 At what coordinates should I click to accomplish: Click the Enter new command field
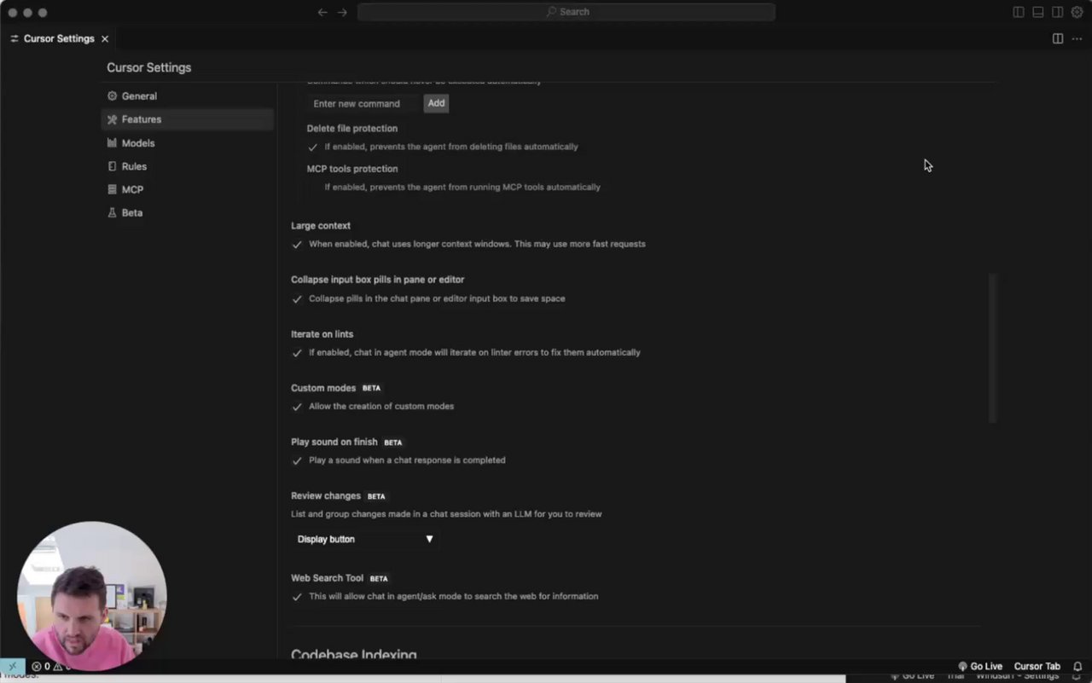(363, 103)
